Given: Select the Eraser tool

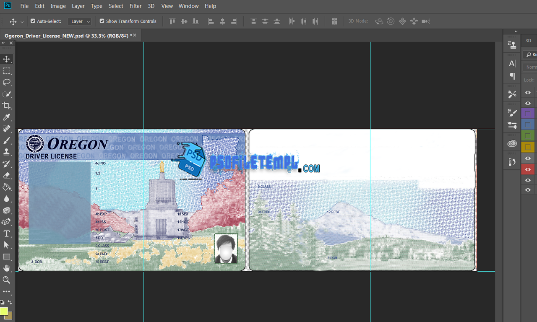Looking at the screenshot, I should [x=7, y=175].
